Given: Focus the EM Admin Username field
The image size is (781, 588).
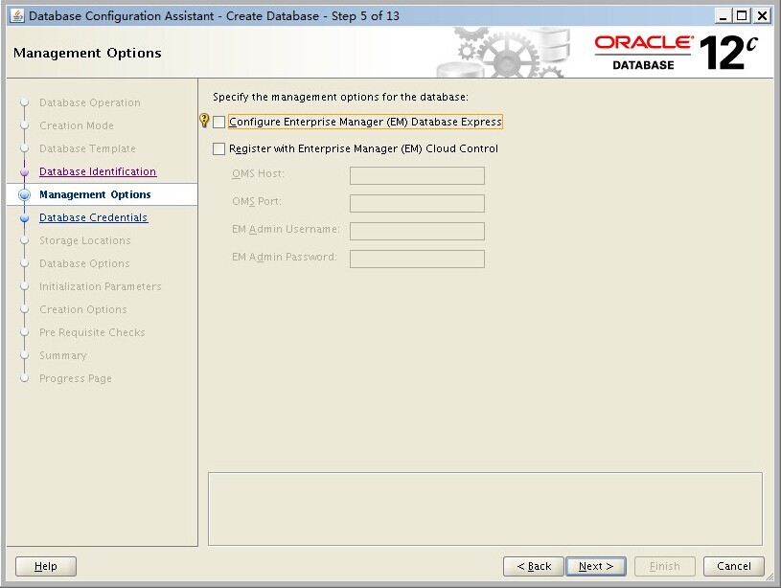Looking at the screenshot, I should [417, 232].
